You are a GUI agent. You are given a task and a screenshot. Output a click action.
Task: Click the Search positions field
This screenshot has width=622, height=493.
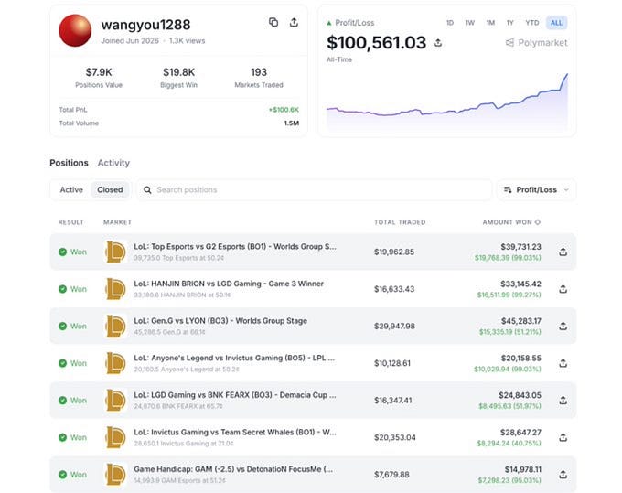(314, 189)
